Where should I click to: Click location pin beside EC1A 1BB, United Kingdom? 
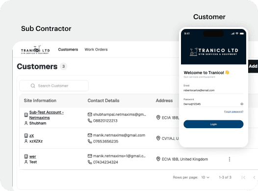point(158,159)
